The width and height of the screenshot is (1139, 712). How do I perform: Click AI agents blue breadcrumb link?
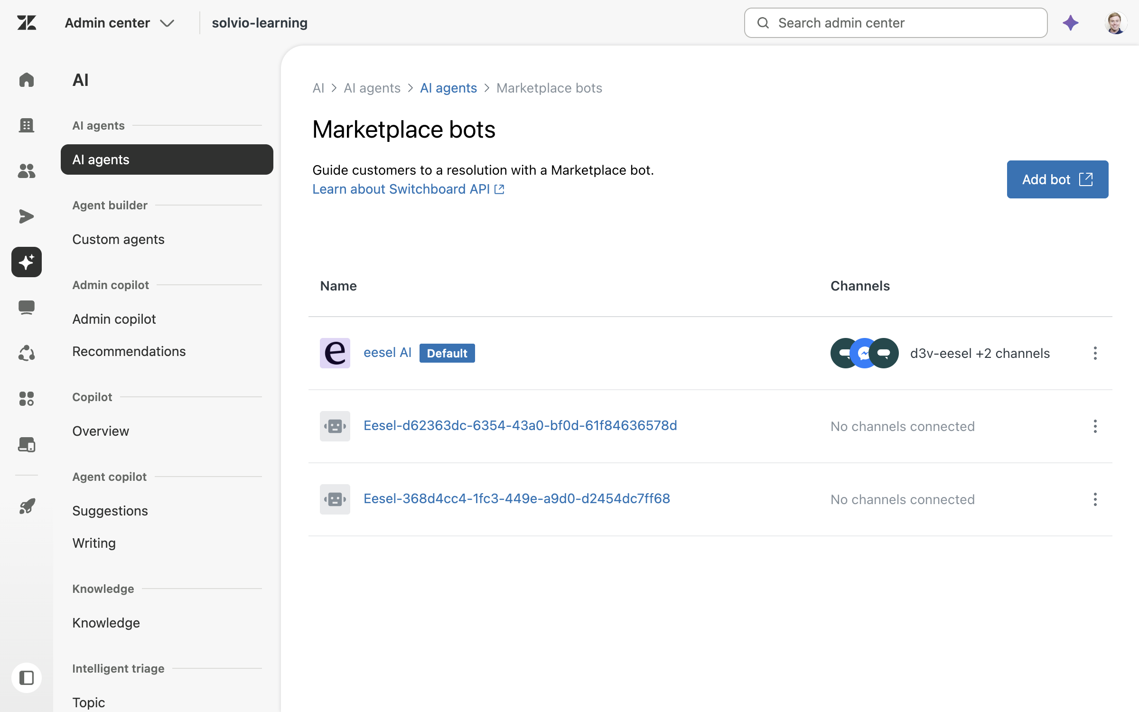448,88
